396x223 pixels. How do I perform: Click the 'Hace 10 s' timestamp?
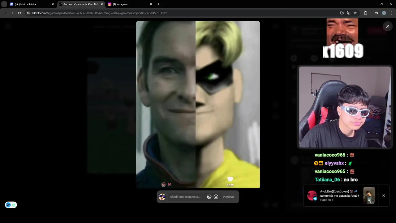click(327, 200)
